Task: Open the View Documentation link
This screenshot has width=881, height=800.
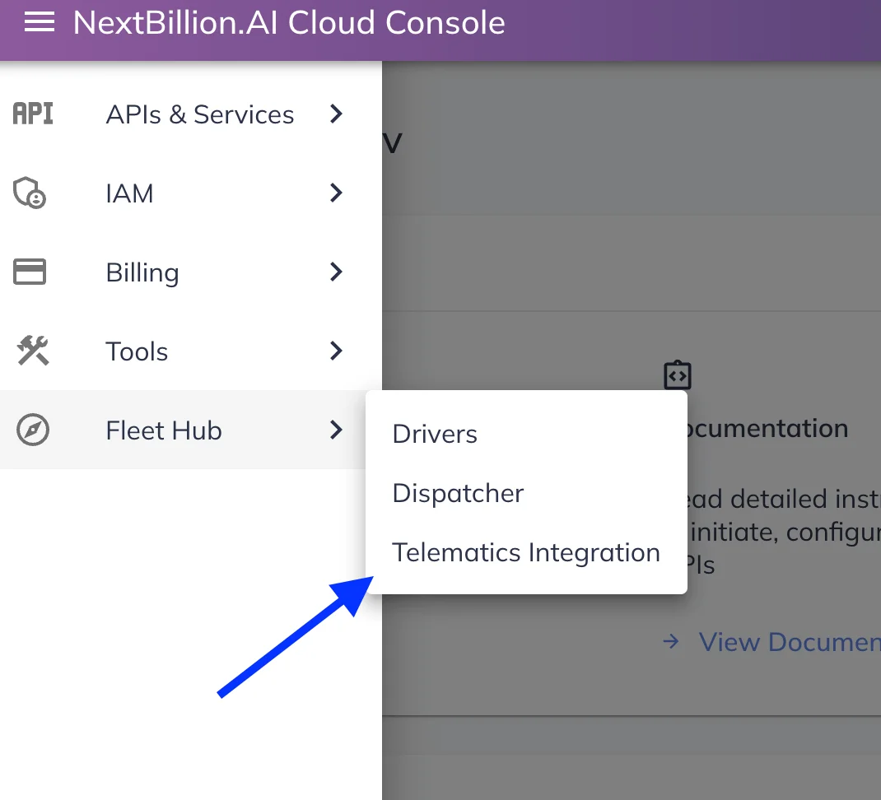Action: (x=790, y=642)
